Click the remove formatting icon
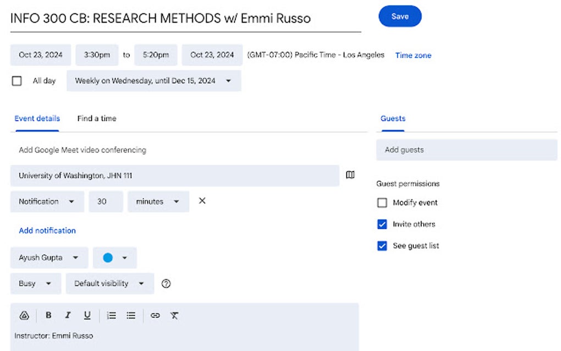 click(x=174, y=315)
